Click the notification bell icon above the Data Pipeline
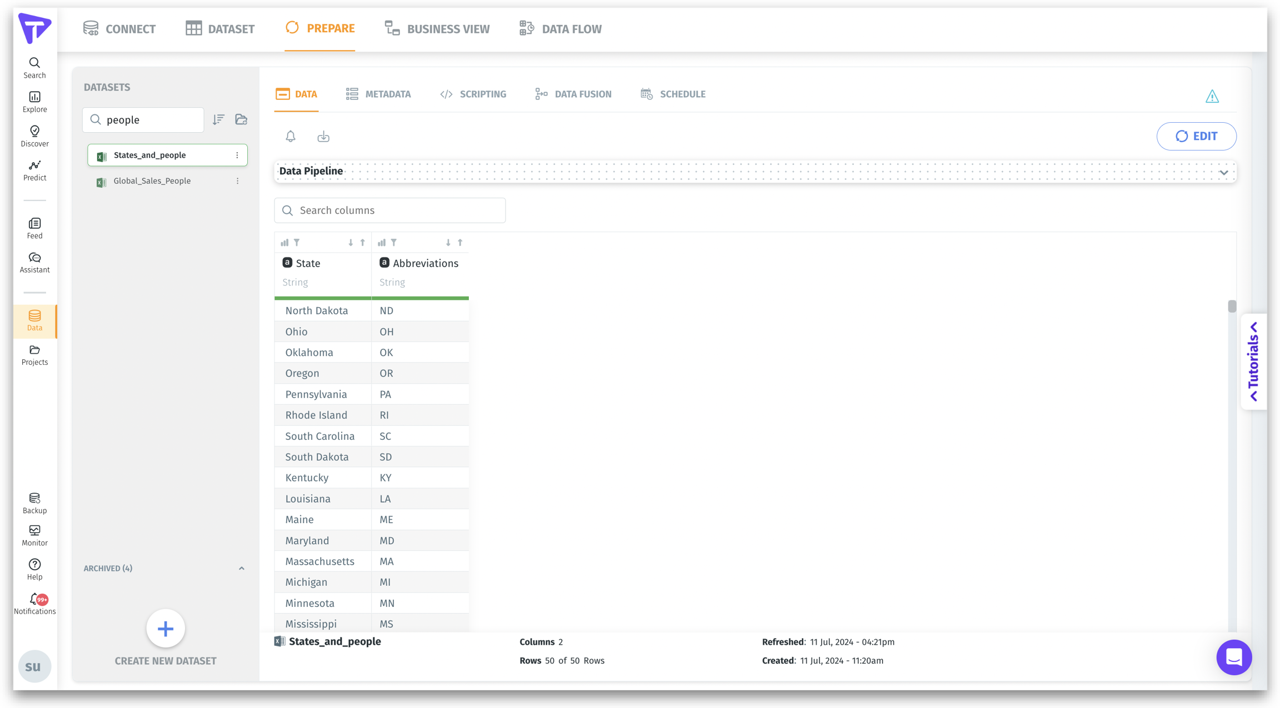 [291, 136]
